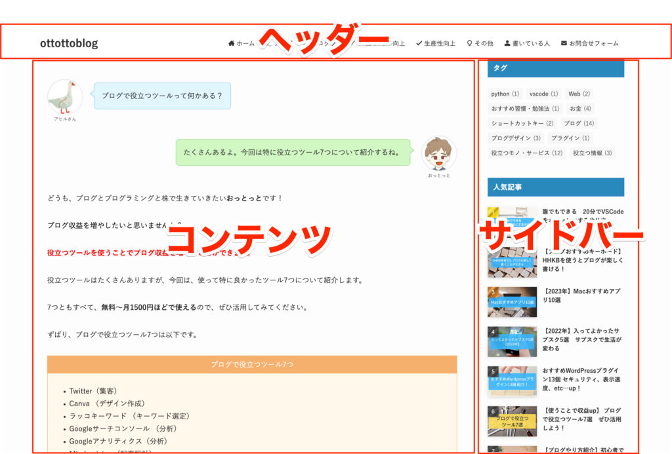Click the goose avatar labeled アヒルさん
Image resolution: width=672 pixels, height=454 pixels.
tap(65, 97)
